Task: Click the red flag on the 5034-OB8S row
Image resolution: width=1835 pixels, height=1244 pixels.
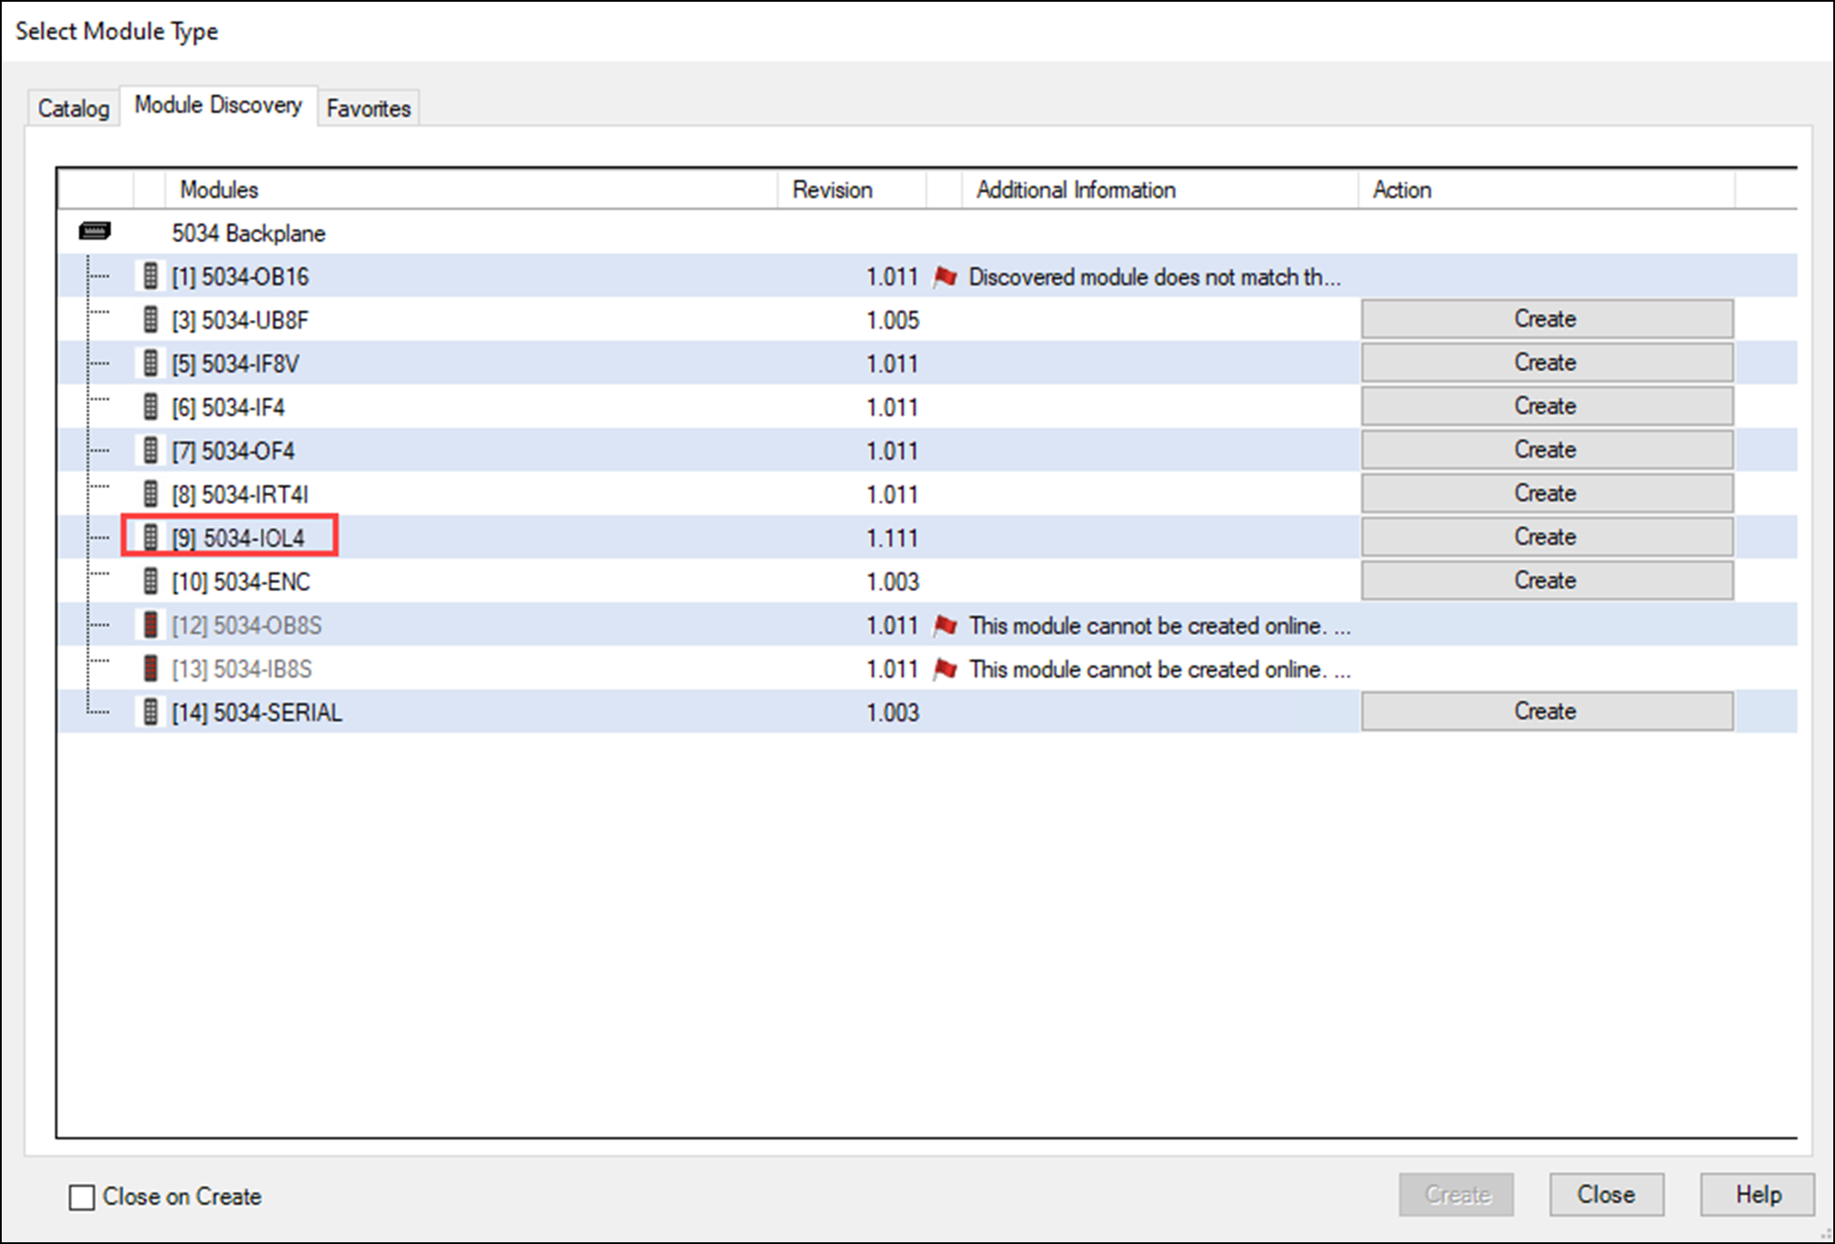Action: (x=945, y=626)
